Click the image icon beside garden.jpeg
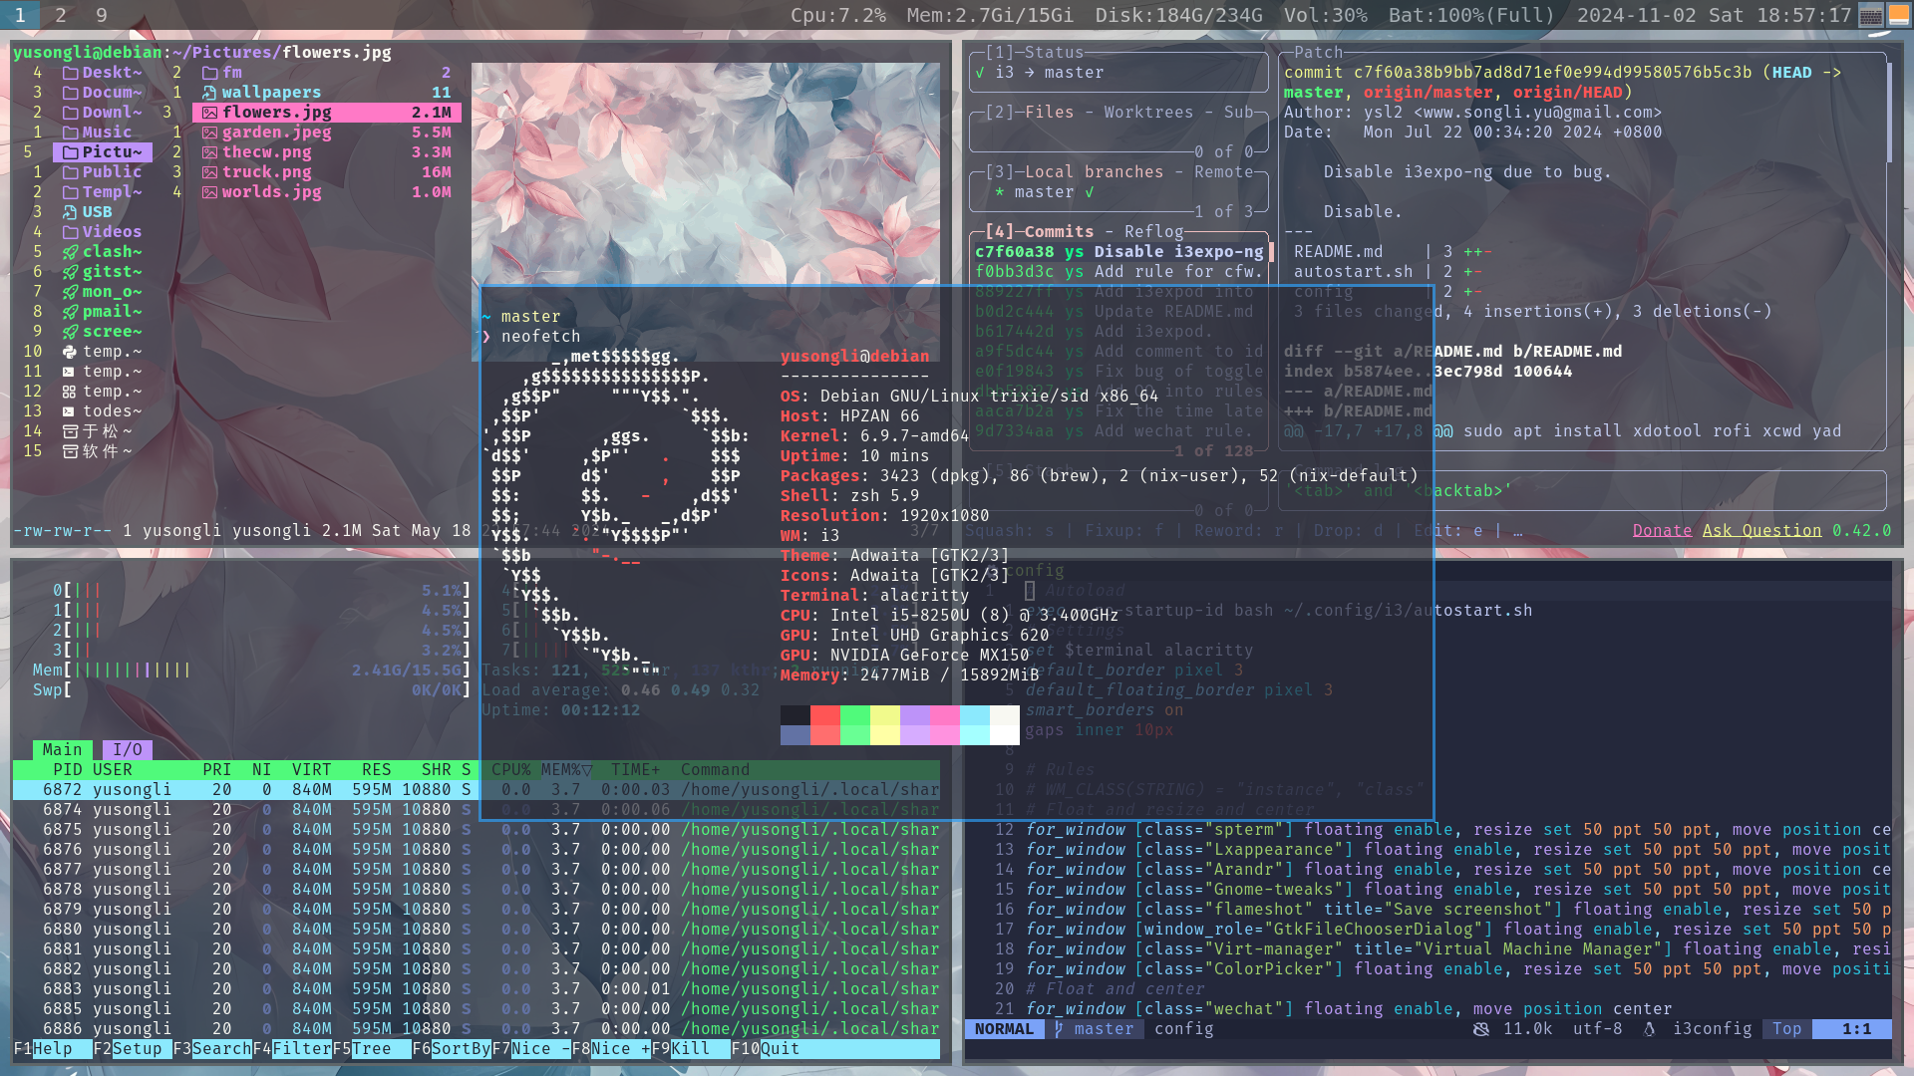This screenshot has height=1076, width=1914. click(x=209, y=133)
